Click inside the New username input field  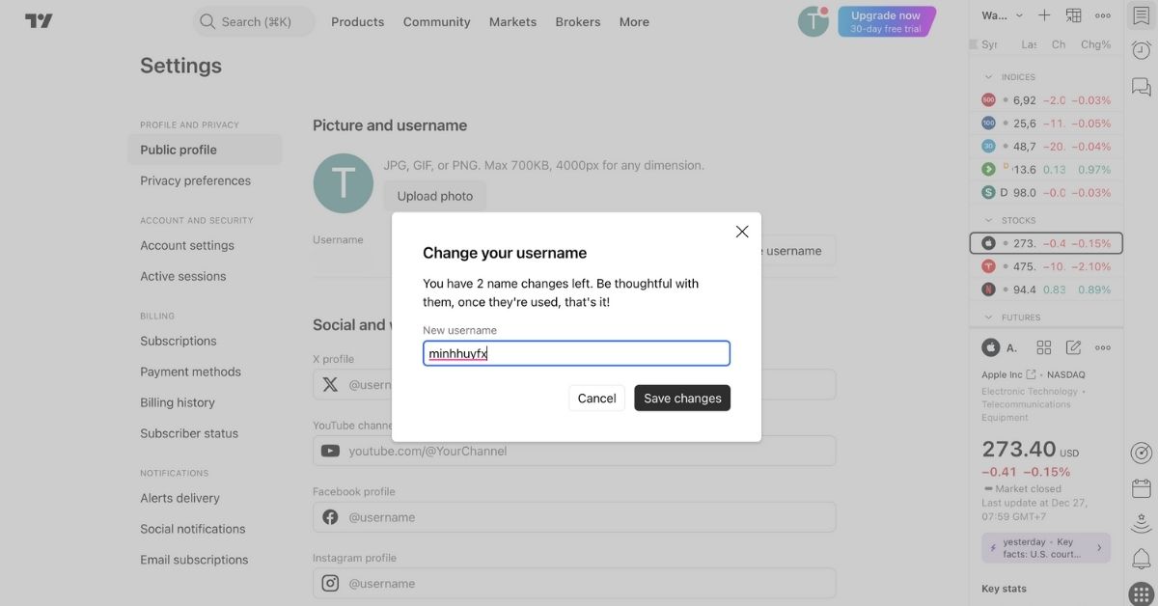(x=576, y=353)
